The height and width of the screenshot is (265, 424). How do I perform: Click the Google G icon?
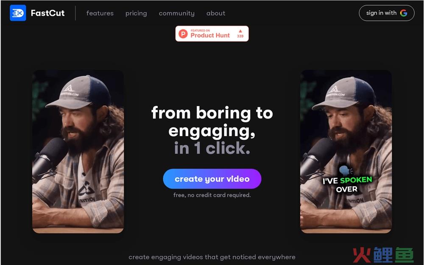404,13
